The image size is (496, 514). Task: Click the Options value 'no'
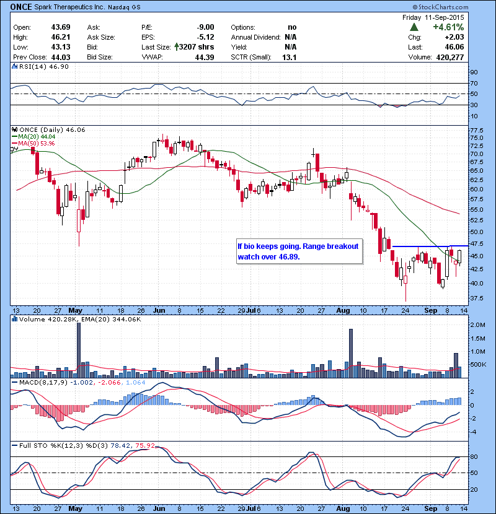pyautogui.click(x=292, y=27)
